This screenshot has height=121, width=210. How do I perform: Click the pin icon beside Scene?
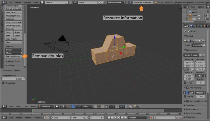185,31
